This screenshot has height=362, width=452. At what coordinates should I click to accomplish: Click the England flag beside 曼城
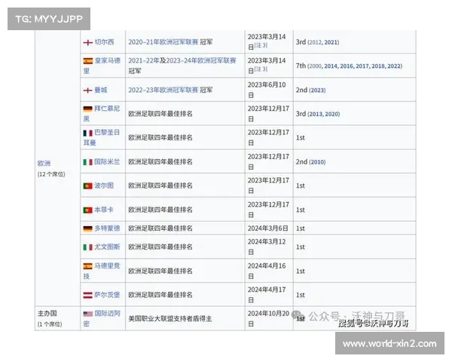tap(87, 90)
